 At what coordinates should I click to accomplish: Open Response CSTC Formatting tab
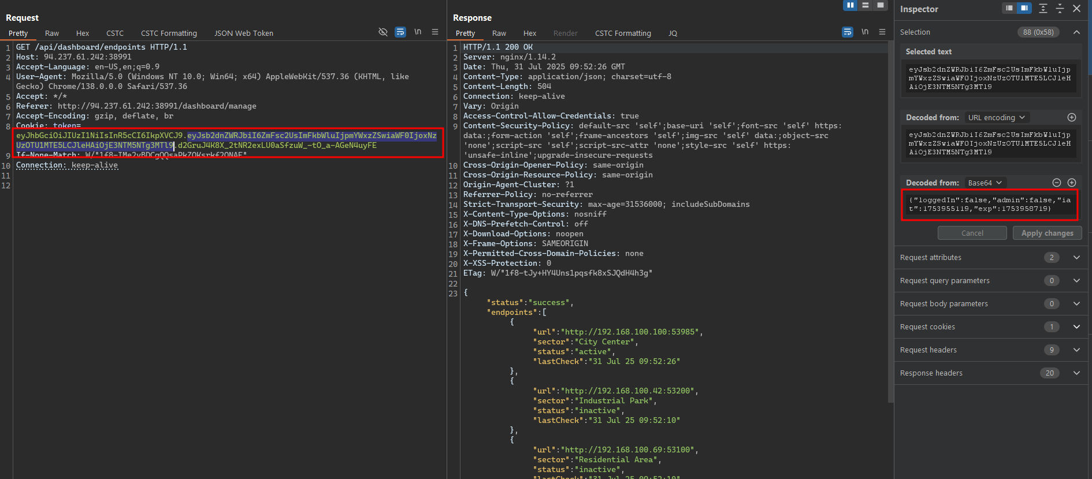(623, 34)
